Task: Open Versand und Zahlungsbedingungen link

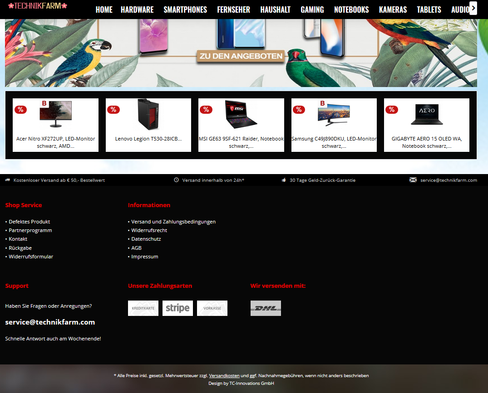Action: [x=173, y=222]
